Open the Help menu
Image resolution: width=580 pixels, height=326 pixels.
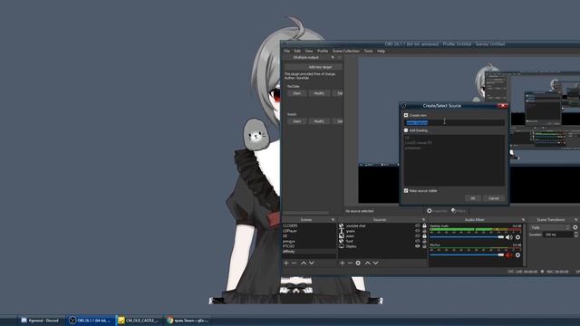381,51
